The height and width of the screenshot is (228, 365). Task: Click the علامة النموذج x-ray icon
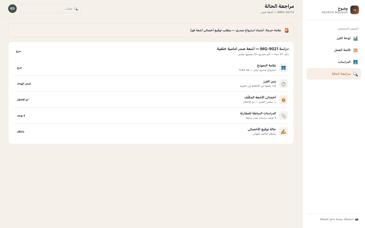pos(283,68)
